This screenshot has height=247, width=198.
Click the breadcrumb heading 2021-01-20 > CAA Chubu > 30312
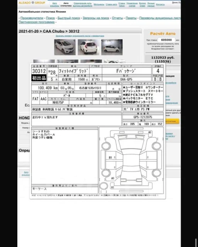[x=49, y=31]
